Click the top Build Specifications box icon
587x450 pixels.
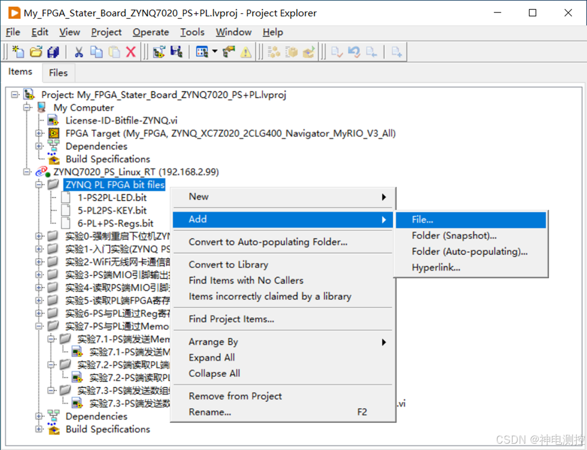(x=53, y=159)
